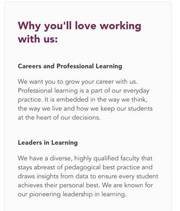This screenshot has width=180, height=211.
Task: Click the word "students" in the first paragraph
Action: pyautogui.click(x=140, y=109)
